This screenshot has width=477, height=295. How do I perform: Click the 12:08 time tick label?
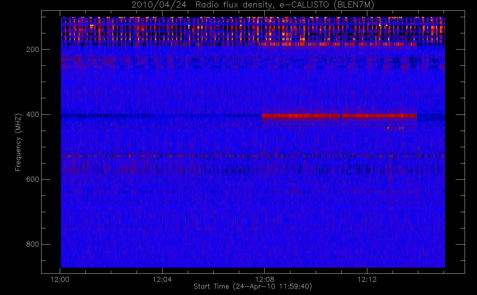[265, 279]
